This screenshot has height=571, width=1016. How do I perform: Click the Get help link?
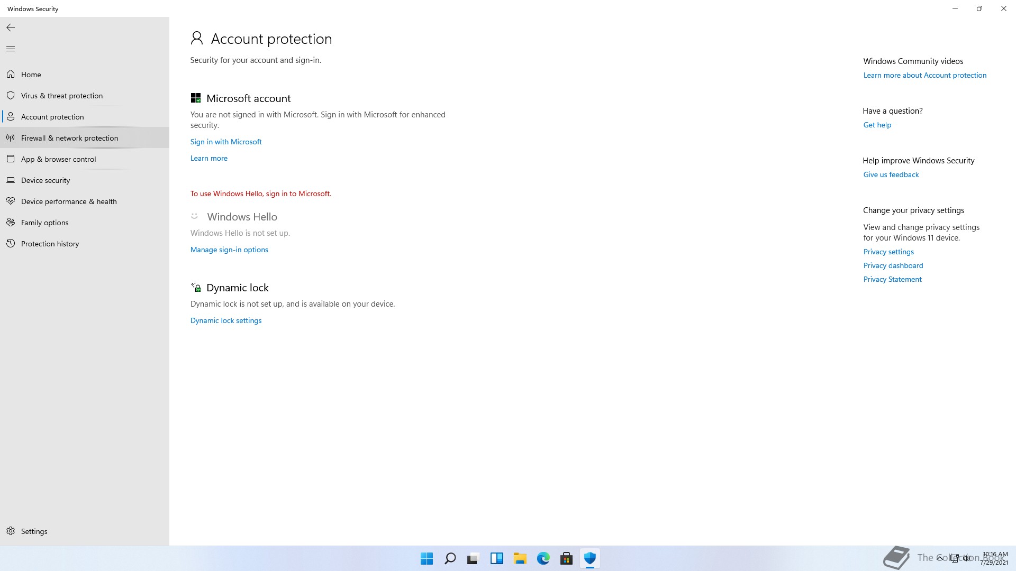(877, 125)
